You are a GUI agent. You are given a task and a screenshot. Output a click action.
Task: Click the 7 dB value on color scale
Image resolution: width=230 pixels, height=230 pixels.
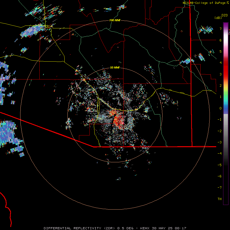pos(221,29)
